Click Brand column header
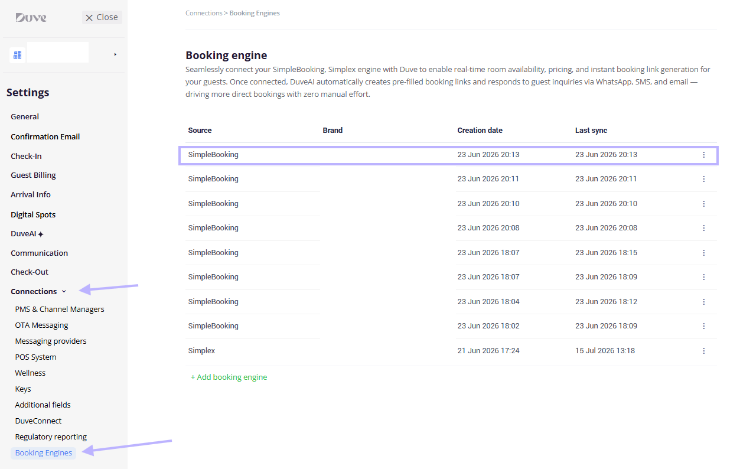This screenshot has height=469, width=740. coord(332,131)
